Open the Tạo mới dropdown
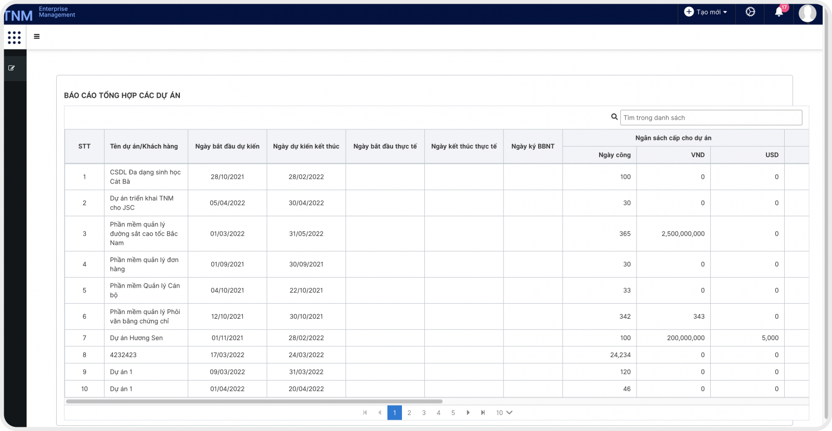The width and height of the screenshot is (832, 431). coord(706,11)
